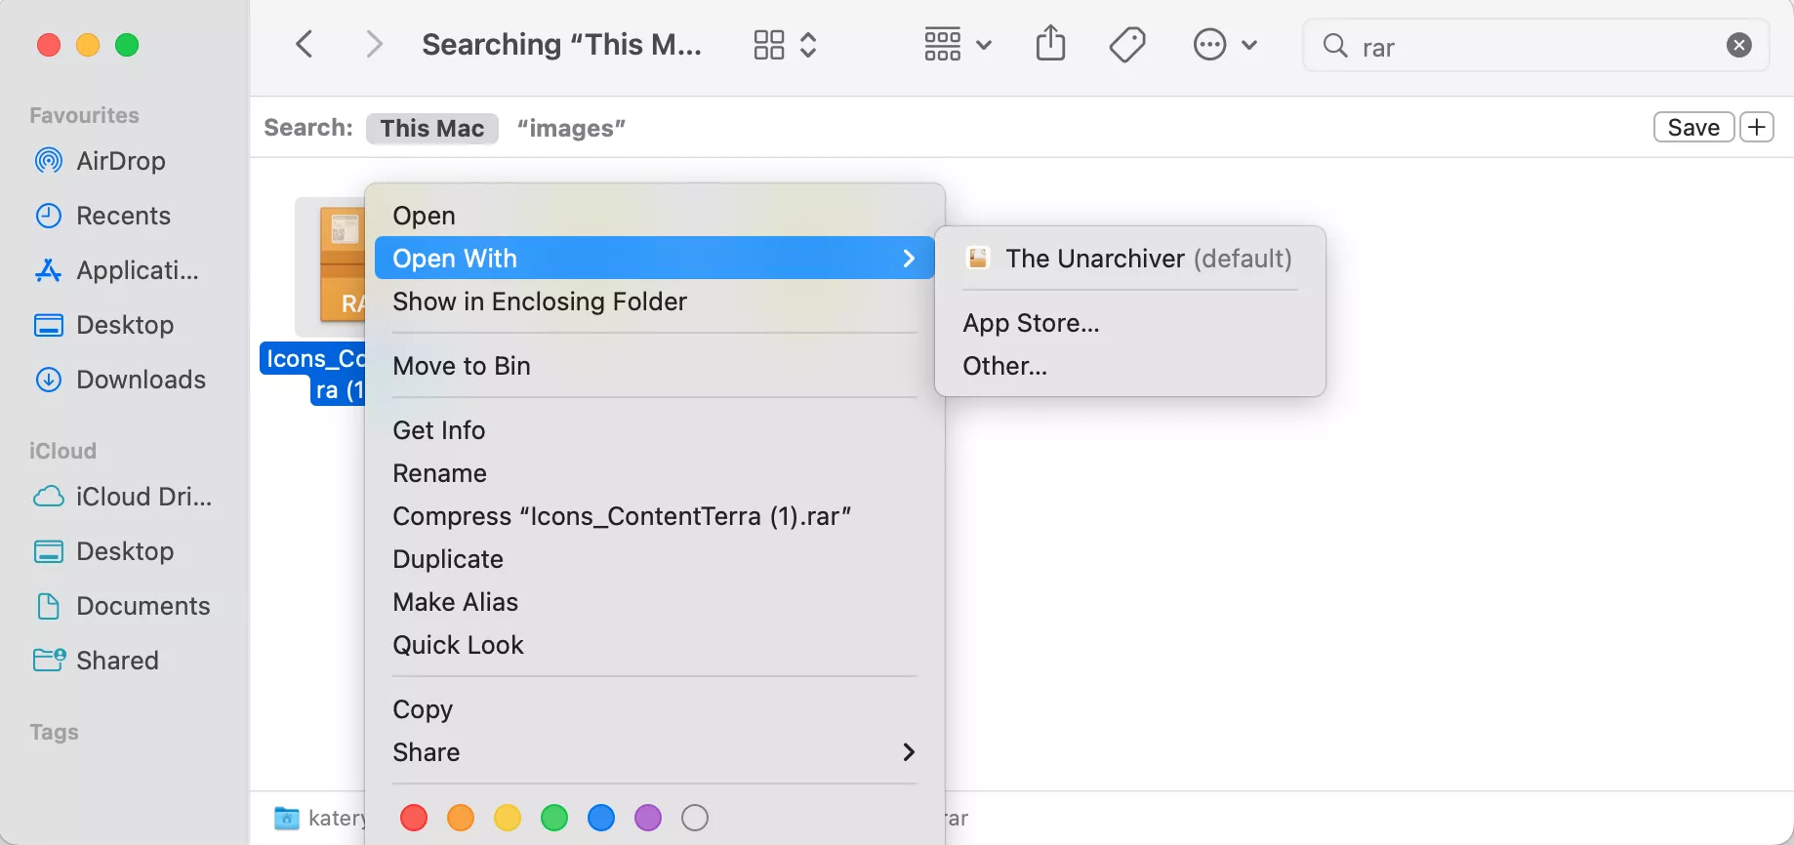Apply the red tag color

click(x=414, y=818)
